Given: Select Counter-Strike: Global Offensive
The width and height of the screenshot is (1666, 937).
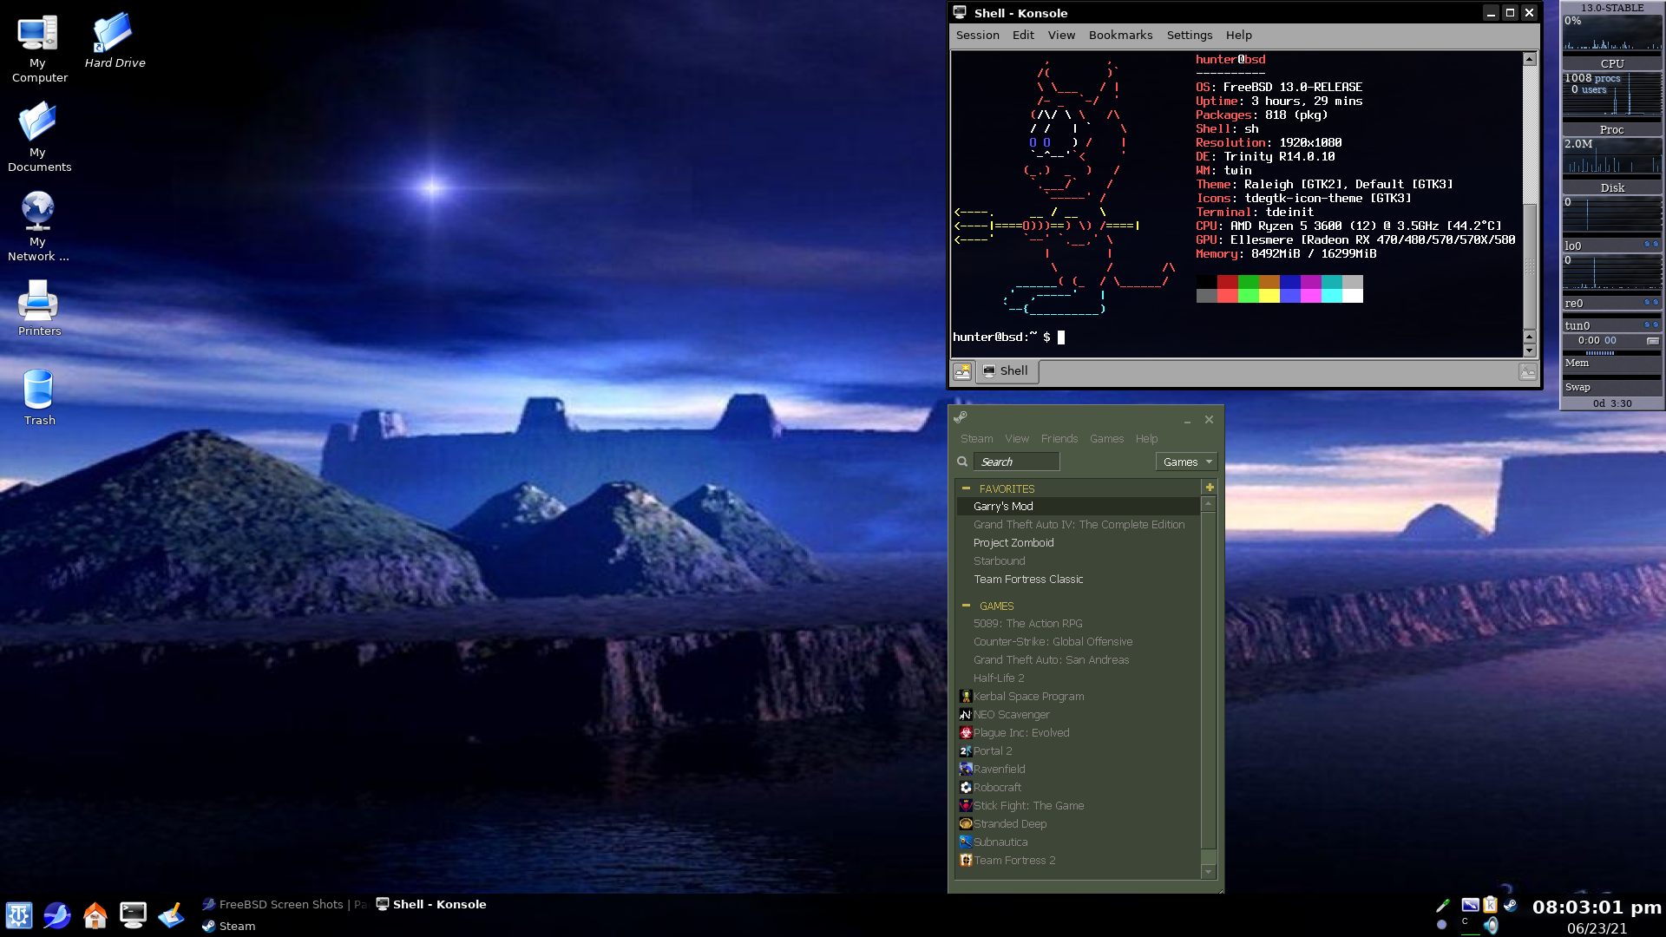Looking at the screenshot, I should 1078,641.
